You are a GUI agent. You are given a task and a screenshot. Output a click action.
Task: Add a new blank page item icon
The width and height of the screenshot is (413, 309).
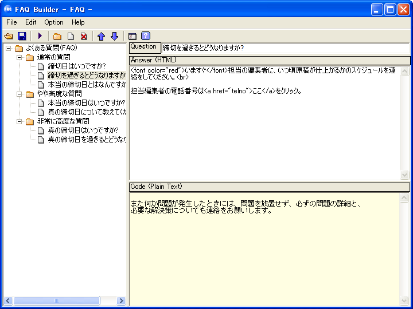[x=71, y=36]
